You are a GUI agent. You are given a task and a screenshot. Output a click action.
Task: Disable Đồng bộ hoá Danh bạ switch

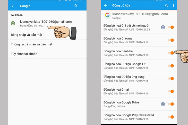(x=171, y=53)
